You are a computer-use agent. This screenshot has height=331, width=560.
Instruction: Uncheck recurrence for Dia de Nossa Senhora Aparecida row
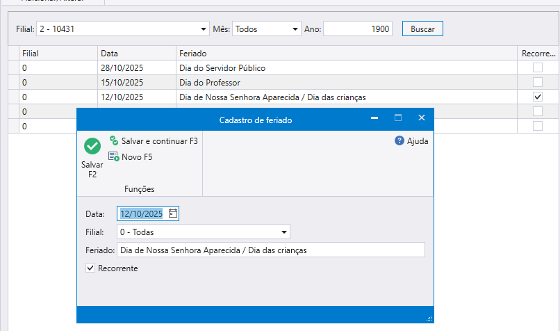click(x=537, y=97)
